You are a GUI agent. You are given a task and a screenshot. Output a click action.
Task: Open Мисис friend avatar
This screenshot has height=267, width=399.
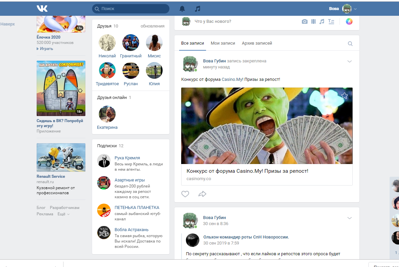pyautogui.click(x=154, y=43)
